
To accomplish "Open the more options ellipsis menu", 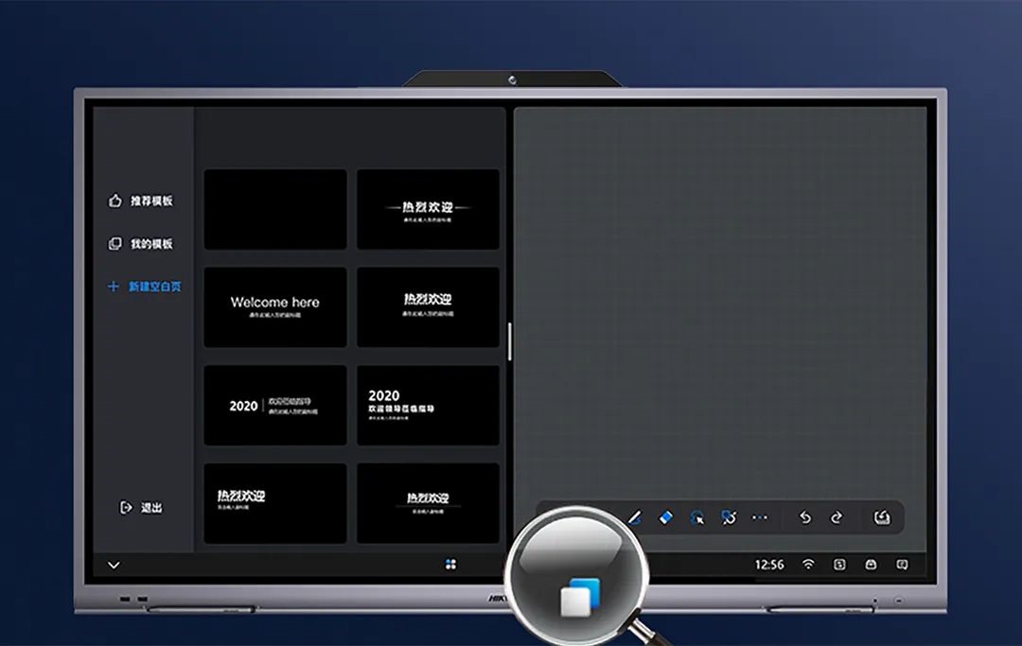I will [x=760, y=517].
